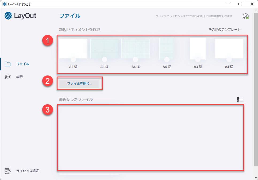Pick the plain A3 縦 portrait template thumbnail
The width and height of the screenshot is (258, 180).
point(198,47)
